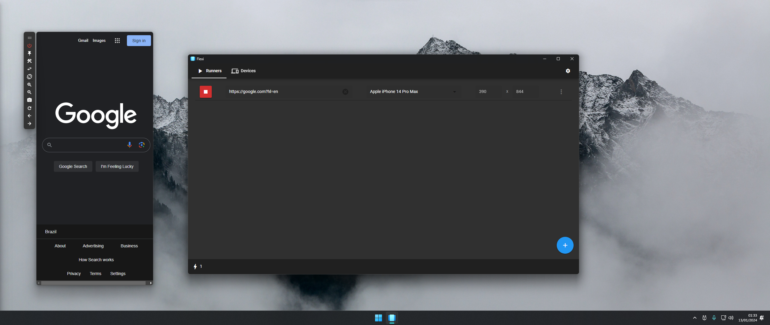The image size is (770, 325).
Task: Click the Google Lens image search icon
Action: coord(142,145)
